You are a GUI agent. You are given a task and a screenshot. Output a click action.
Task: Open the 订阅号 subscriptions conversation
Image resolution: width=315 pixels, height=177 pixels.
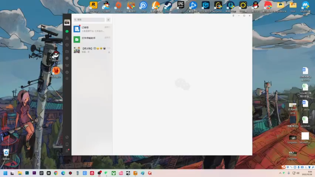[92, 29]
